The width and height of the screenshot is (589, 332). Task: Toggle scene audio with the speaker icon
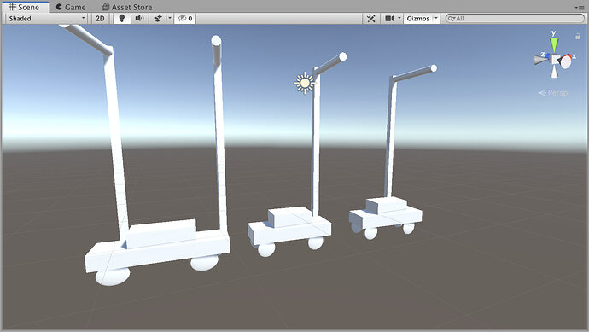(x=140, y=19)
